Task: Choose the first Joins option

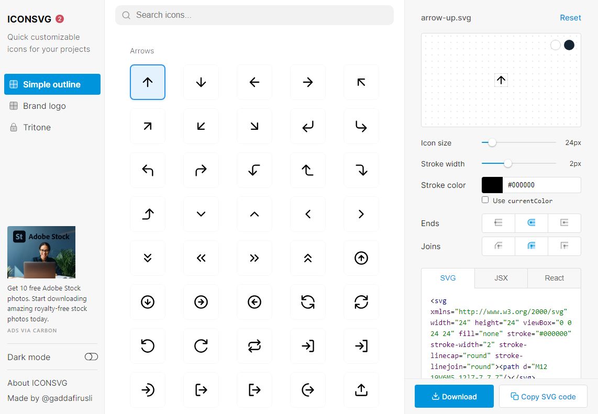Action: [499, 246]
